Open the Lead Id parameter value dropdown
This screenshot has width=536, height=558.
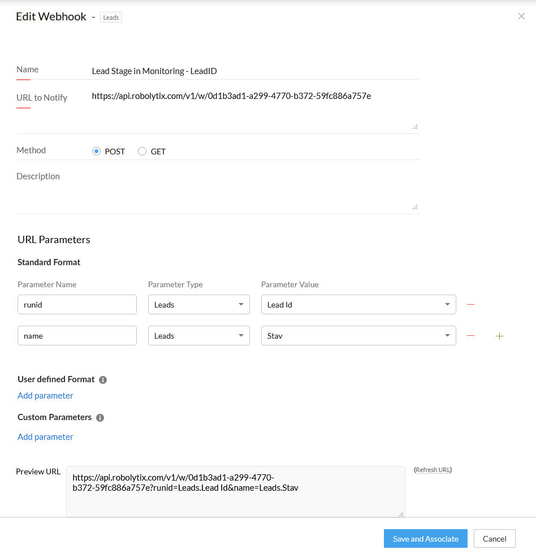(x=358, y=305)
